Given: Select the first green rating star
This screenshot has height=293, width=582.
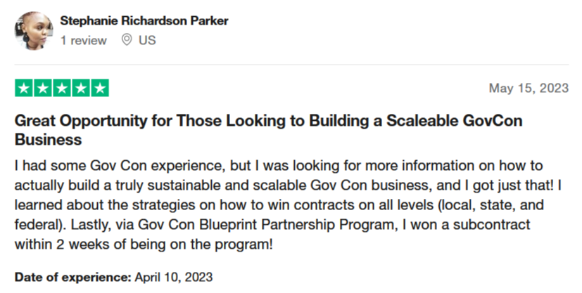Looking at the screenshot, I should [x=24, y=88].
